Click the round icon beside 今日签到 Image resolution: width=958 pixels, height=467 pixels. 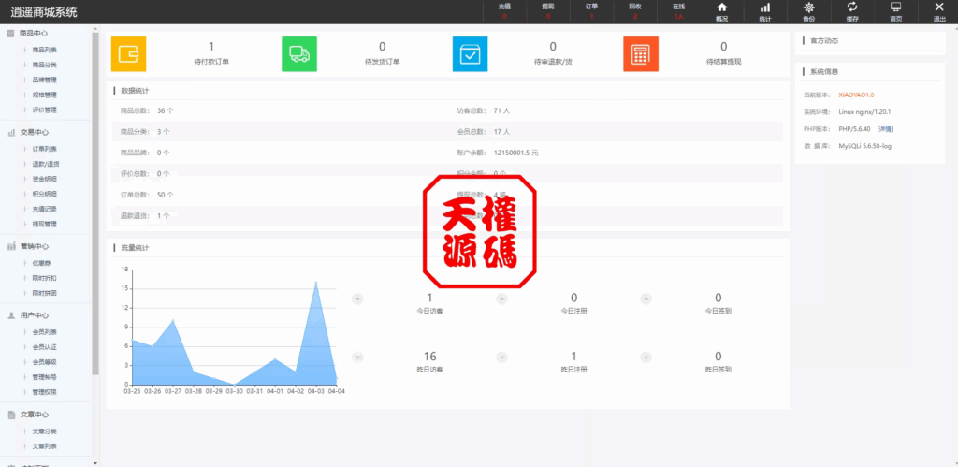pos(646,299)
